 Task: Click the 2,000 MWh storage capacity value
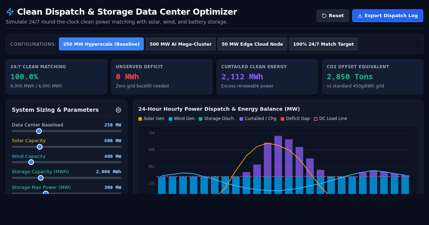pos(108,172)
